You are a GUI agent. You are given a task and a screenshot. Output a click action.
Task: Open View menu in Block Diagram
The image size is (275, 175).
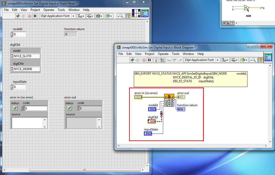click(x=138, y=54)
